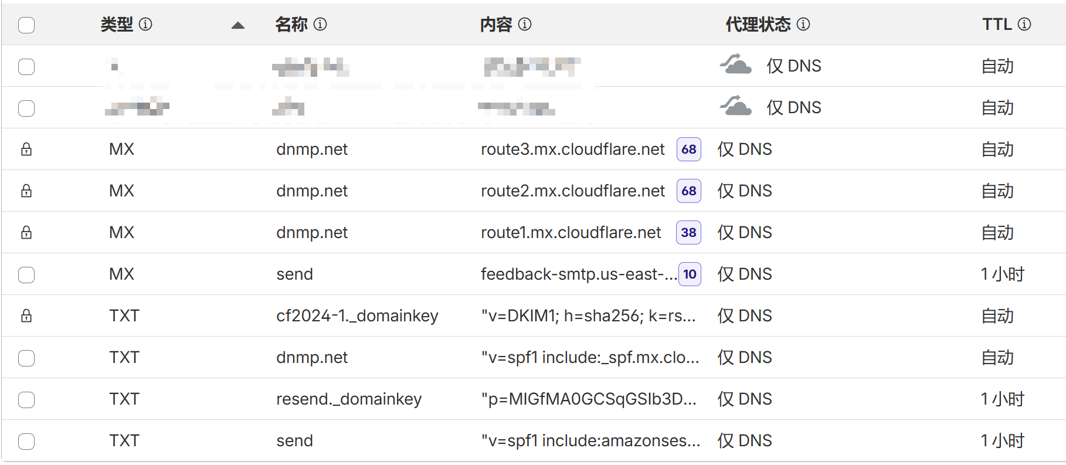
Task: Click the grey cloud icon in first row
Action: pyautogui.click(x=736, y=65)
